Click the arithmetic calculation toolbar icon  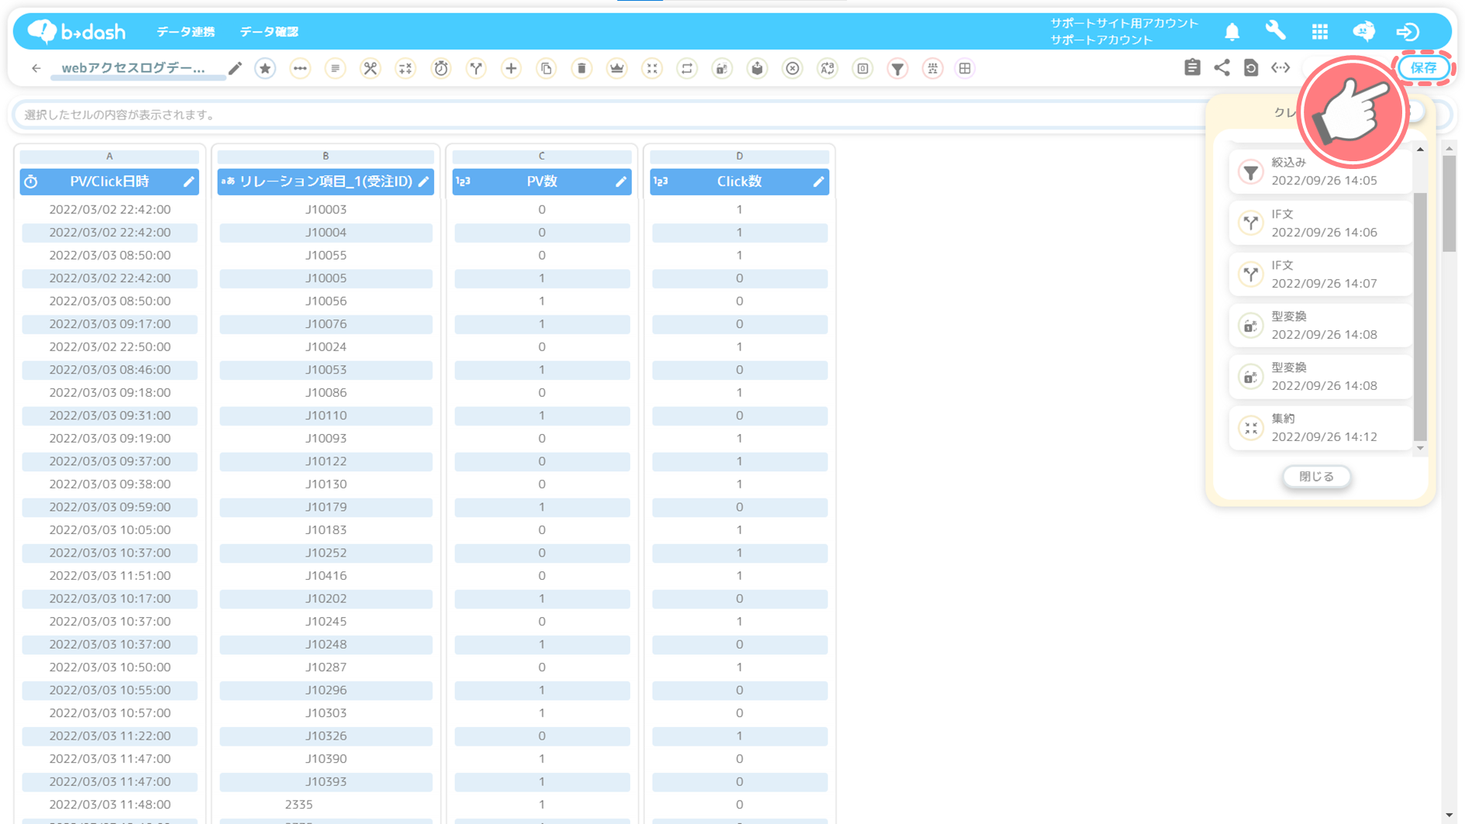click(x=405, y=68)
